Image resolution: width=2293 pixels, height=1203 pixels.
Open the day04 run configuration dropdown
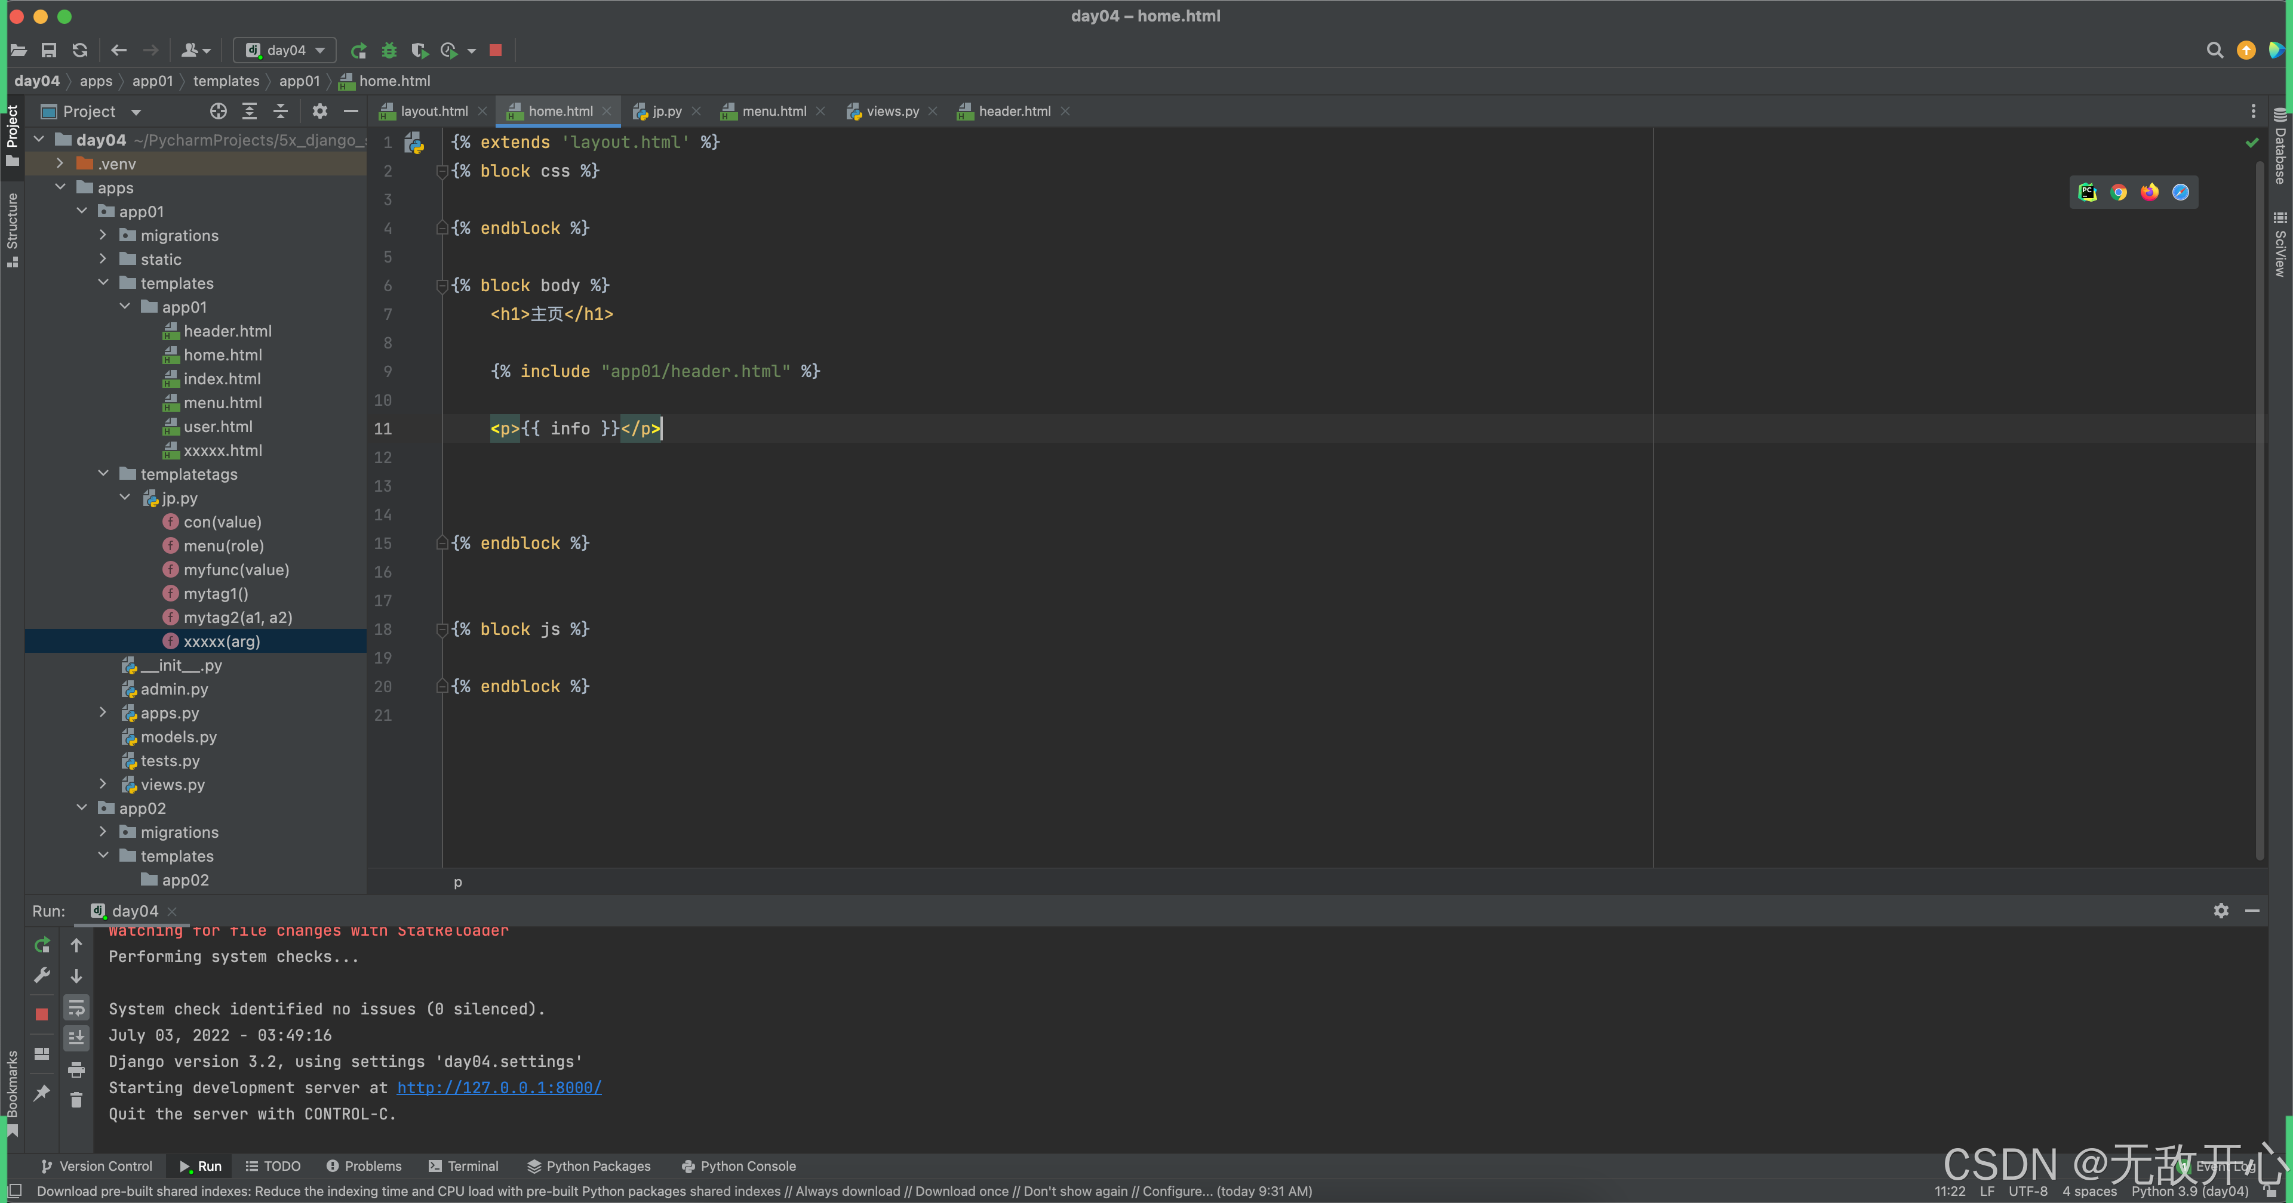pyautogui.click(x=285, y=51)
